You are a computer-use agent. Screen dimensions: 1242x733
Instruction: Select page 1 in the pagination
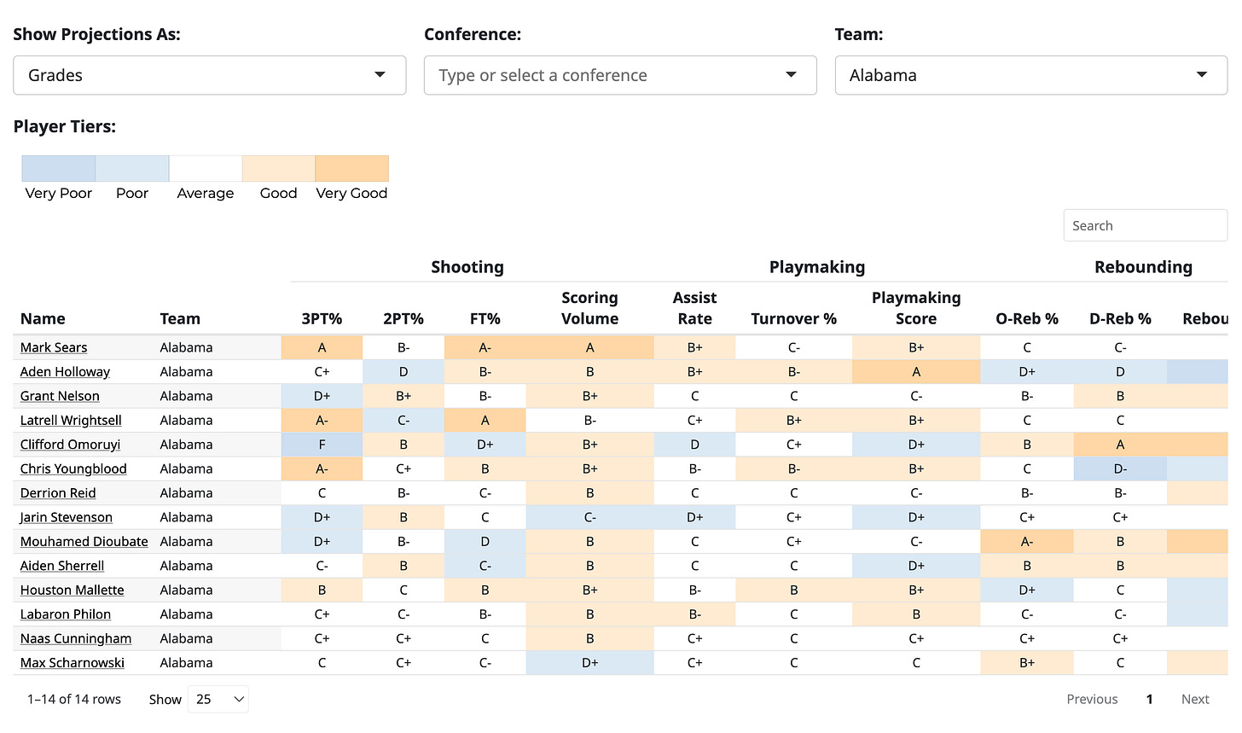(1149, 699)
